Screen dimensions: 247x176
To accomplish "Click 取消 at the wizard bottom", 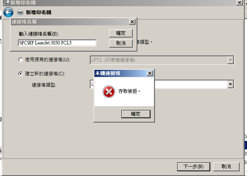I will click(226, 167).
